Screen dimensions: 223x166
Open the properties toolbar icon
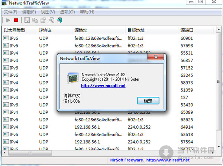pyautogui.click(x=43, y=20)
